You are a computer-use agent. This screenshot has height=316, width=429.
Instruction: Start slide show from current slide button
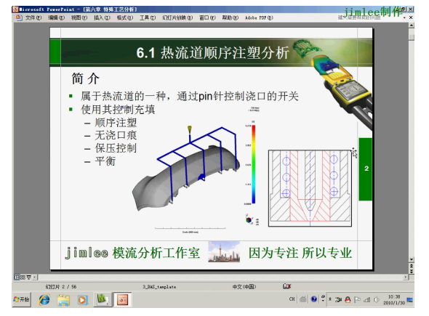point(29,277)
